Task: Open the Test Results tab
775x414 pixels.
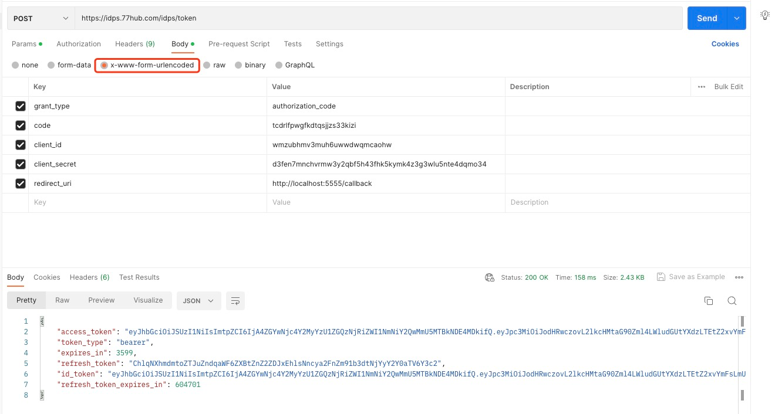Action: 139,277
